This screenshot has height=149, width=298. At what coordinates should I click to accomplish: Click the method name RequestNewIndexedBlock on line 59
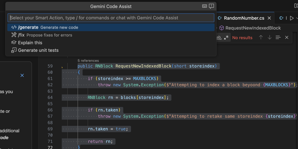click(x=143, y=66)
